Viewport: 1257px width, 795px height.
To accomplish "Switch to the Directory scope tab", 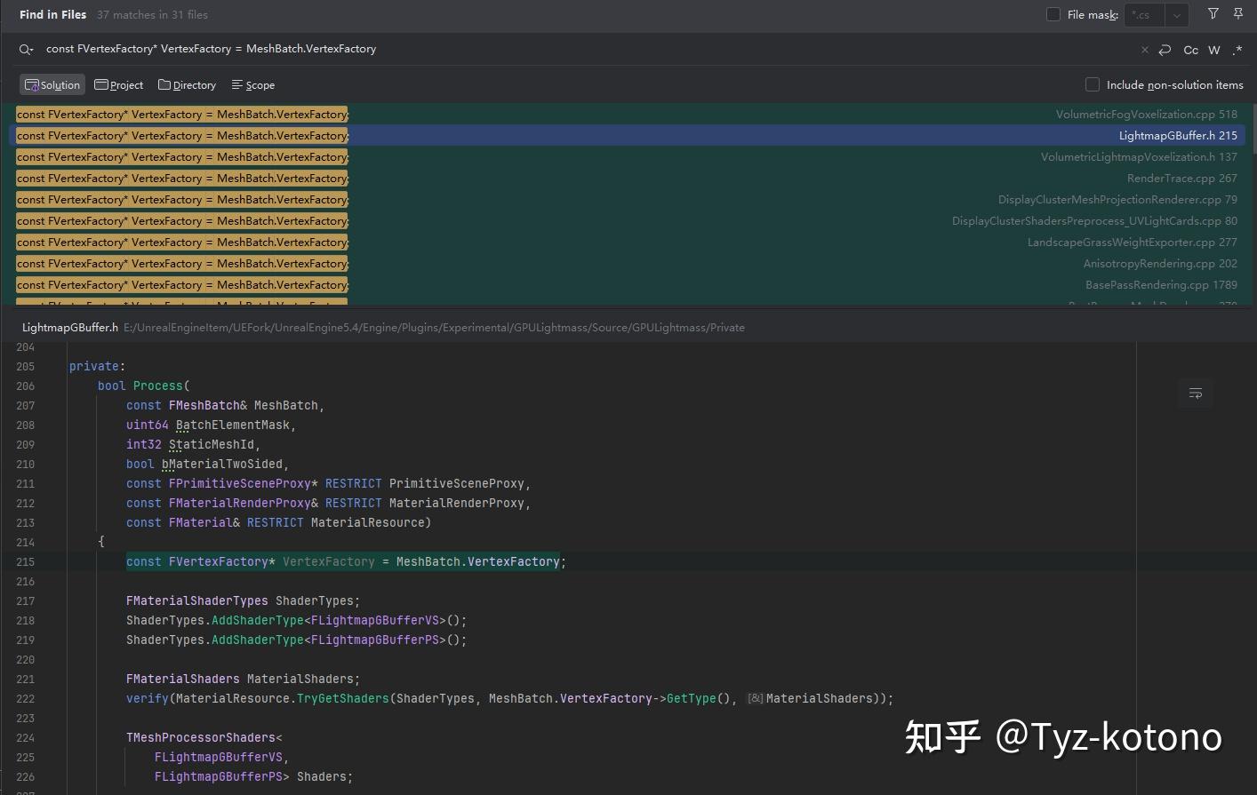I will pos(188,85).
